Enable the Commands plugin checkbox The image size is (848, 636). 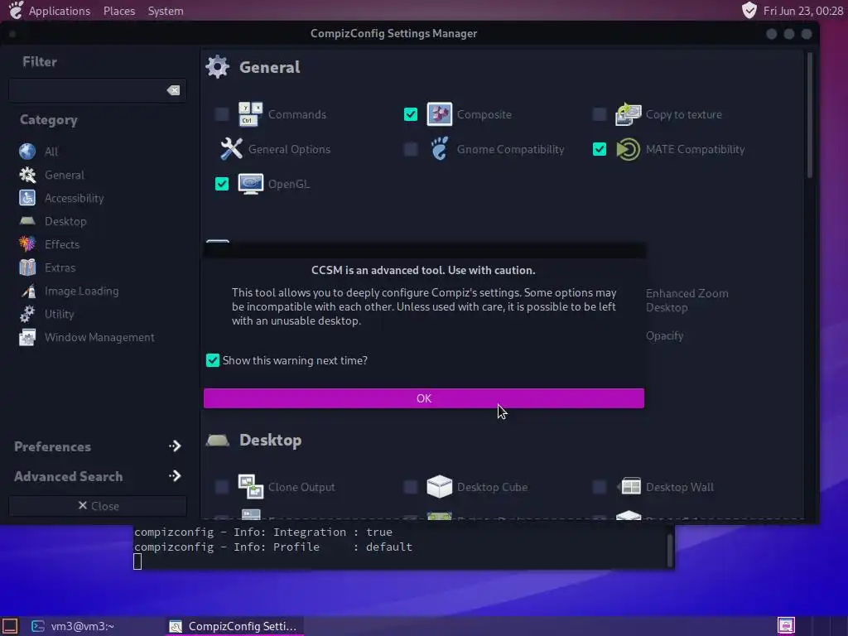point(222,114)
